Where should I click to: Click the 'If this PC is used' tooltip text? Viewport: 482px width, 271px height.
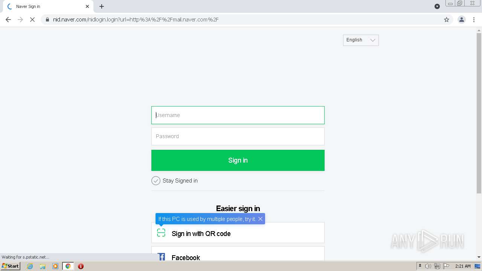pyautogui.click(x=207, y=219)
